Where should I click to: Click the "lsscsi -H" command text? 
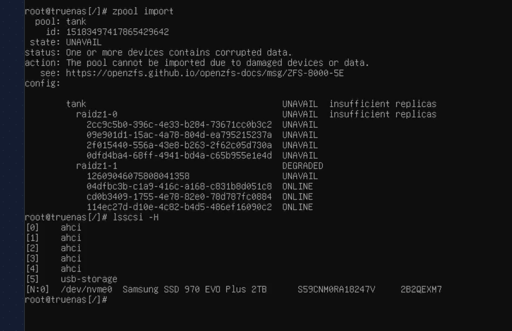click(135, 217)
